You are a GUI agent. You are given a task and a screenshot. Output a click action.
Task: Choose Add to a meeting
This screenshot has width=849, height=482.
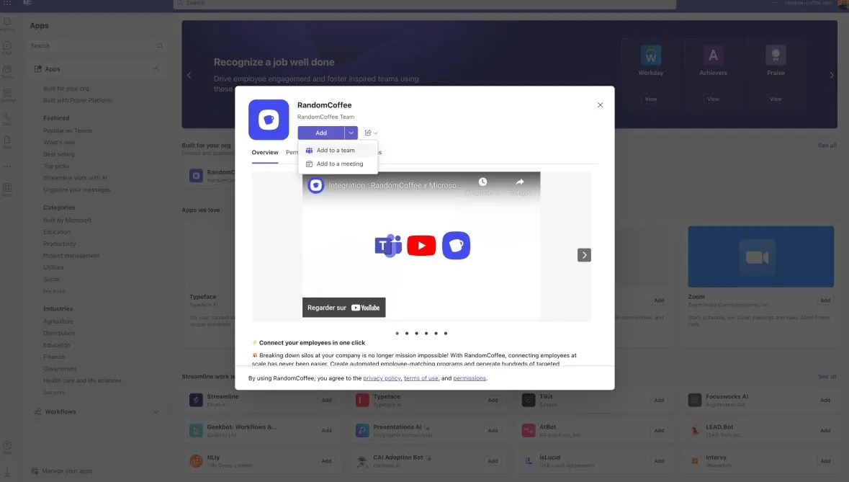click(337, 164)
